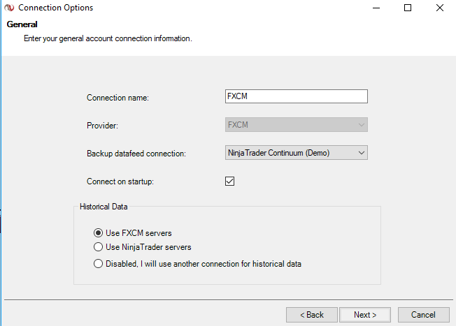Click the Provider field label
The height and width of the screenshot is (326, 456).
103,126
